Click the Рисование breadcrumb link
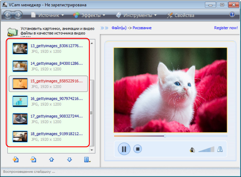Screen dimensions: 241x177 (x=142, y=28)
